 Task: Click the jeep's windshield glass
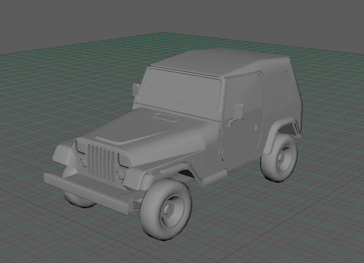click(x=182, y=88)
